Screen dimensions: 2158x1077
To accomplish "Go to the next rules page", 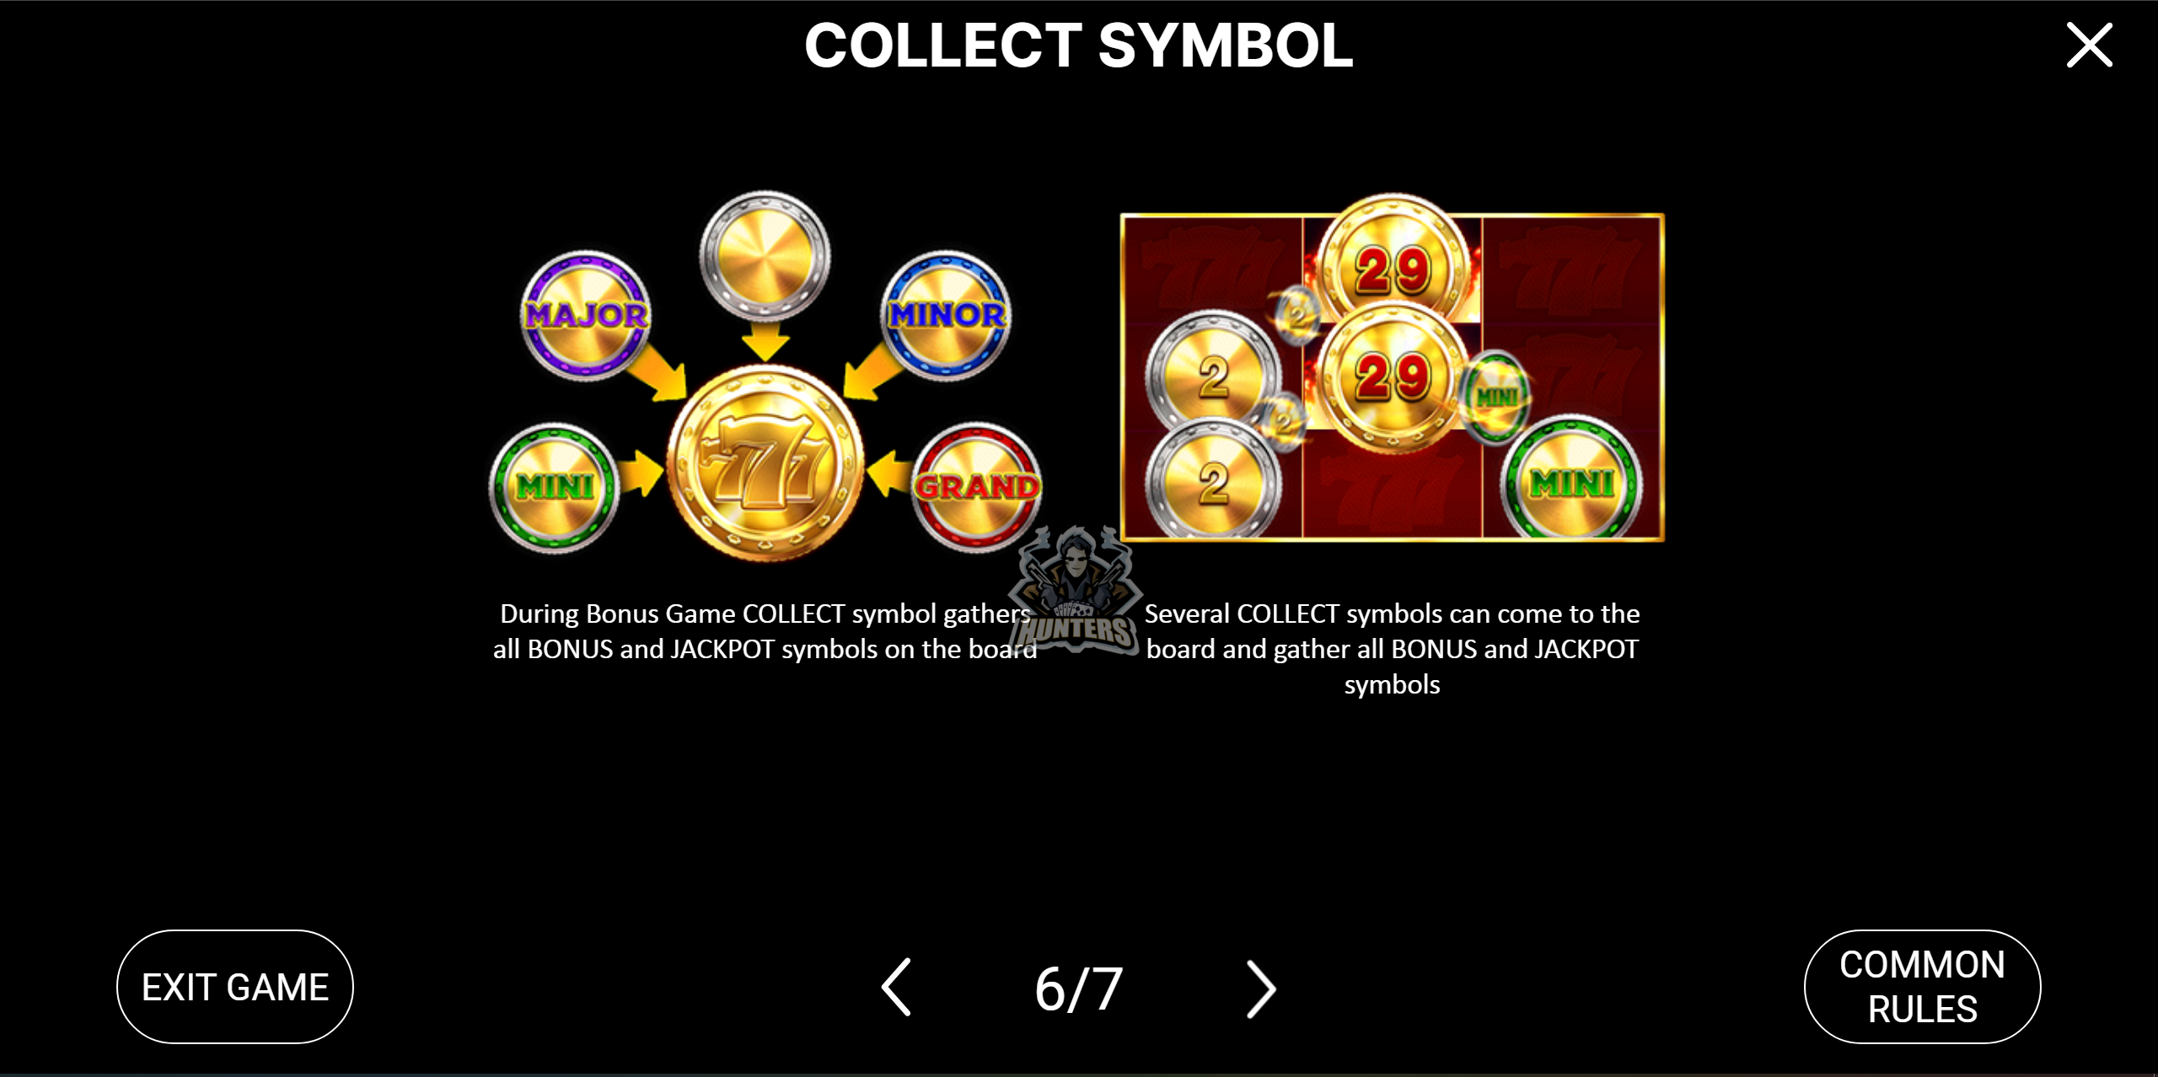I will point(1261,989).
